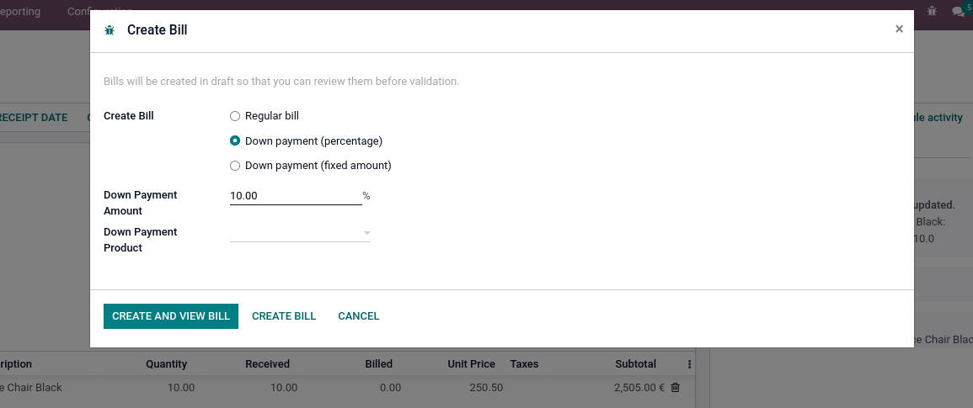Close the Create Bill dialog
973x408 pixels.
point(899,29)
